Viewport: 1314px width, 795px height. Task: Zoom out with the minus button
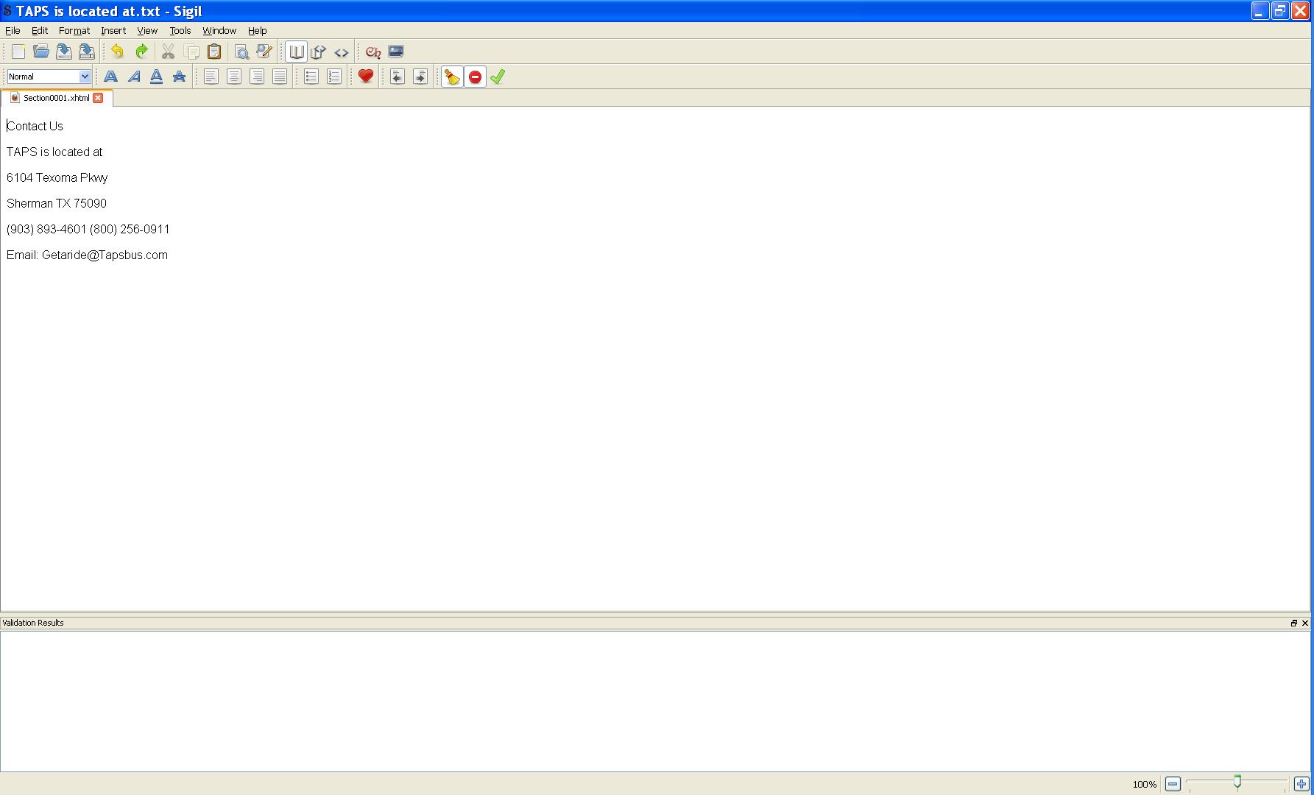pyautogui.click(x=1173, y=784)
